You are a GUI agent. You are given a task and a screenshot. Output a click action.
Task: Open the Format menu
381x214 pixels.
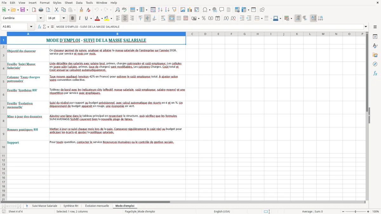44,3
